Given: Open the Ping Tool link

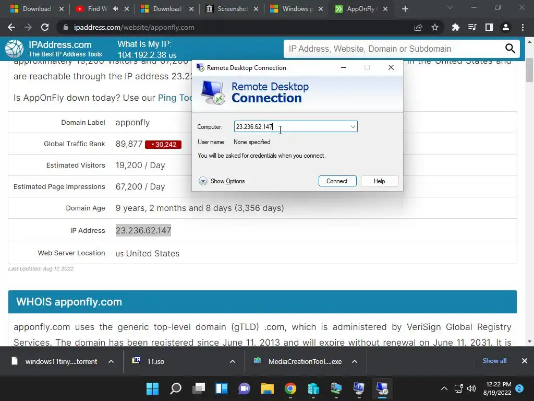Looking at the screenshot, I should 175,98.
